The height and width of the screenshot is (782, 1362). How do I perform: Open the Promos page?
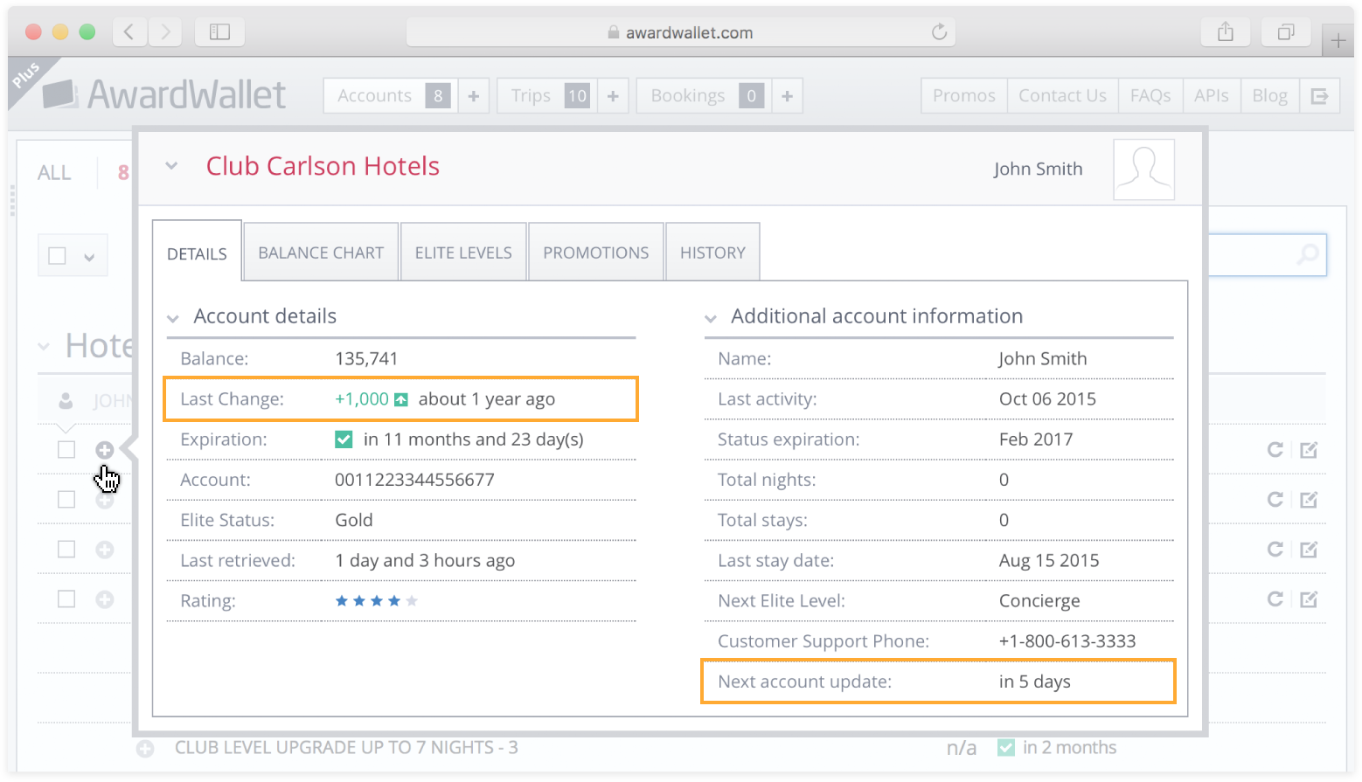963,95
